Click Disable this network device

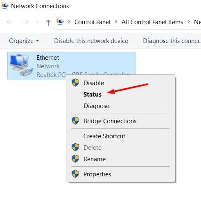tap(91, 41)
